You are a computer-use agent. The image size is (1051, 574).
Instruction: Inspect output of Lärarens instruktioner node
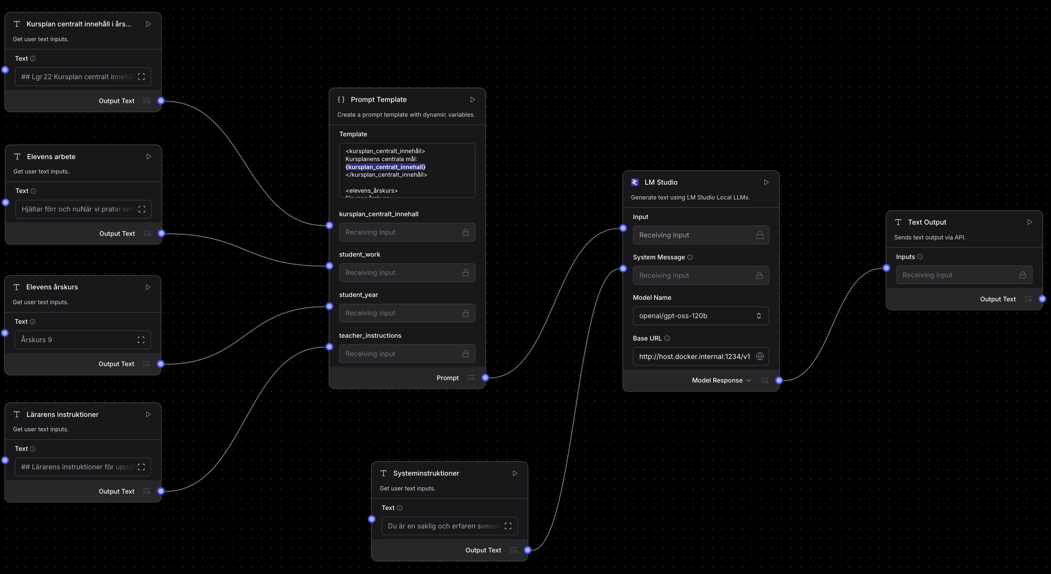[146, 491]
